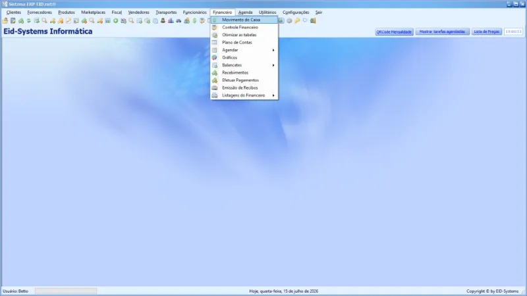Click Copyright by EID-Systems text
The height and width of the screenshot is (296, 527).
(492, 291)
